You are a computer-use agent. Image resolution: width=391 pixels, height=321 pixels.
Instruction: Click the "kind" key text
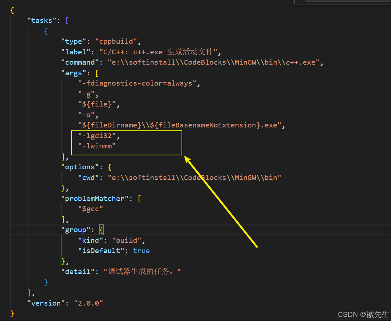click(x=90, y=241)
